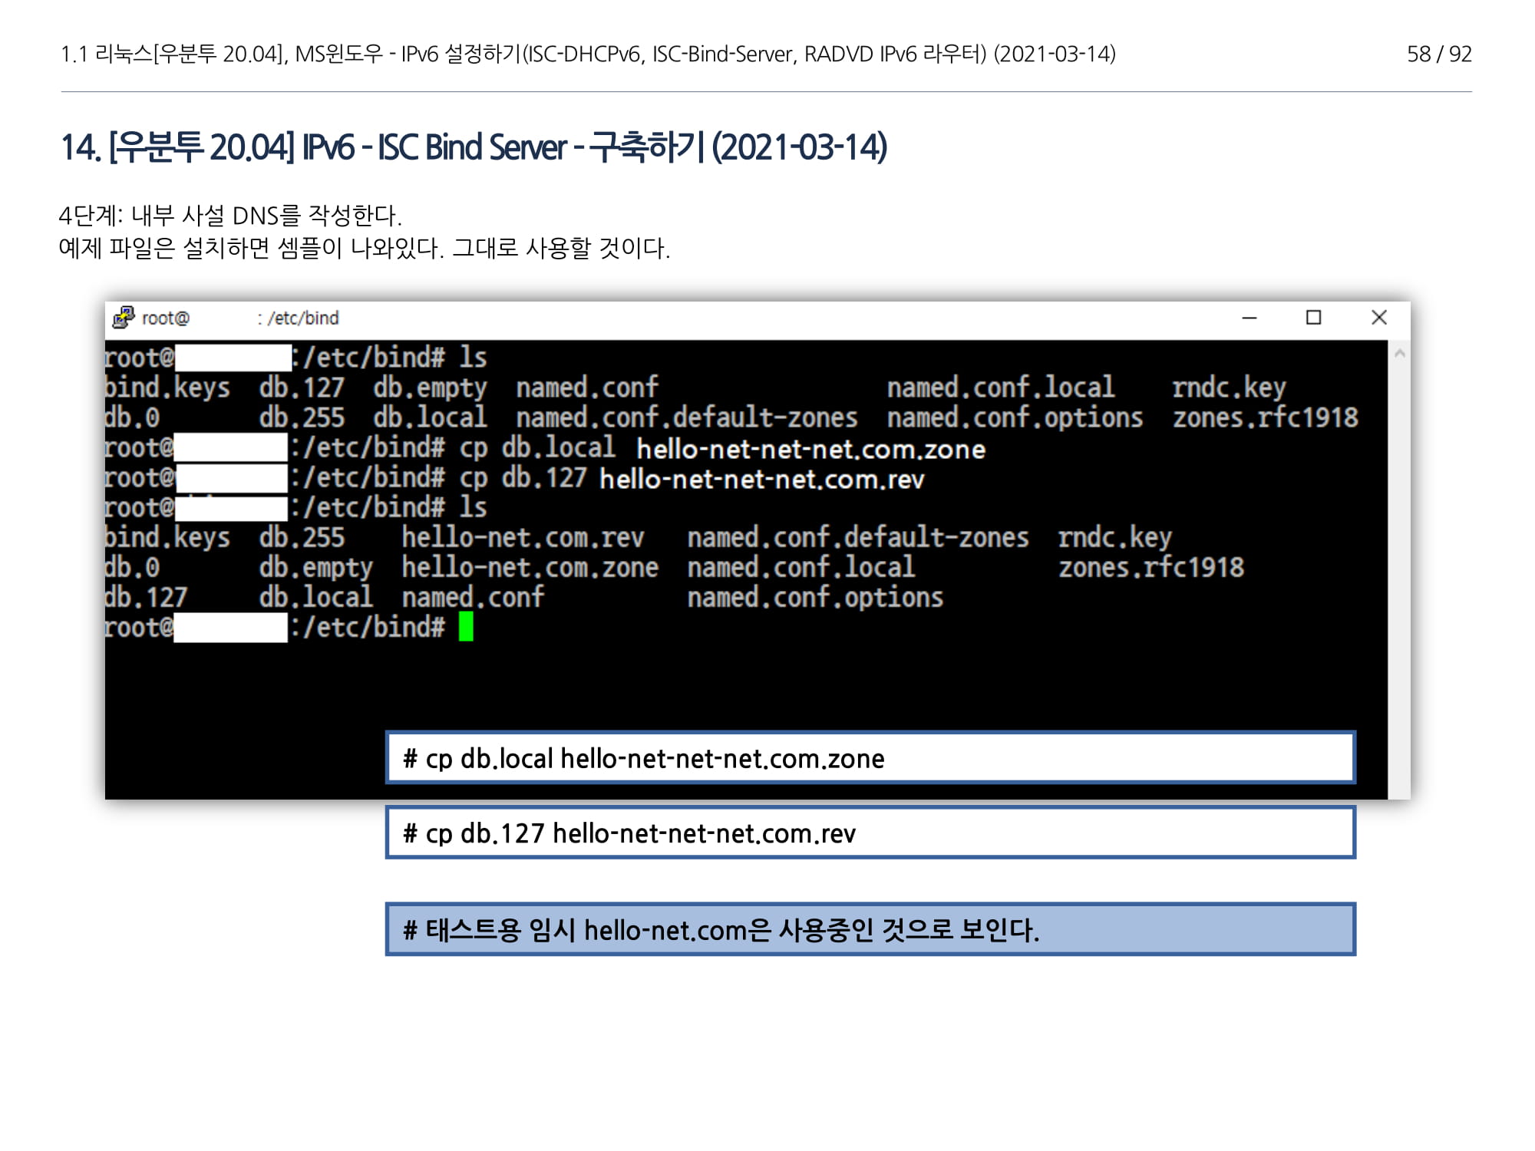Click the green terminal cursor block
Viewport: 1535px width, 1151px height.
pyautogui.click(x=466, y=627)
